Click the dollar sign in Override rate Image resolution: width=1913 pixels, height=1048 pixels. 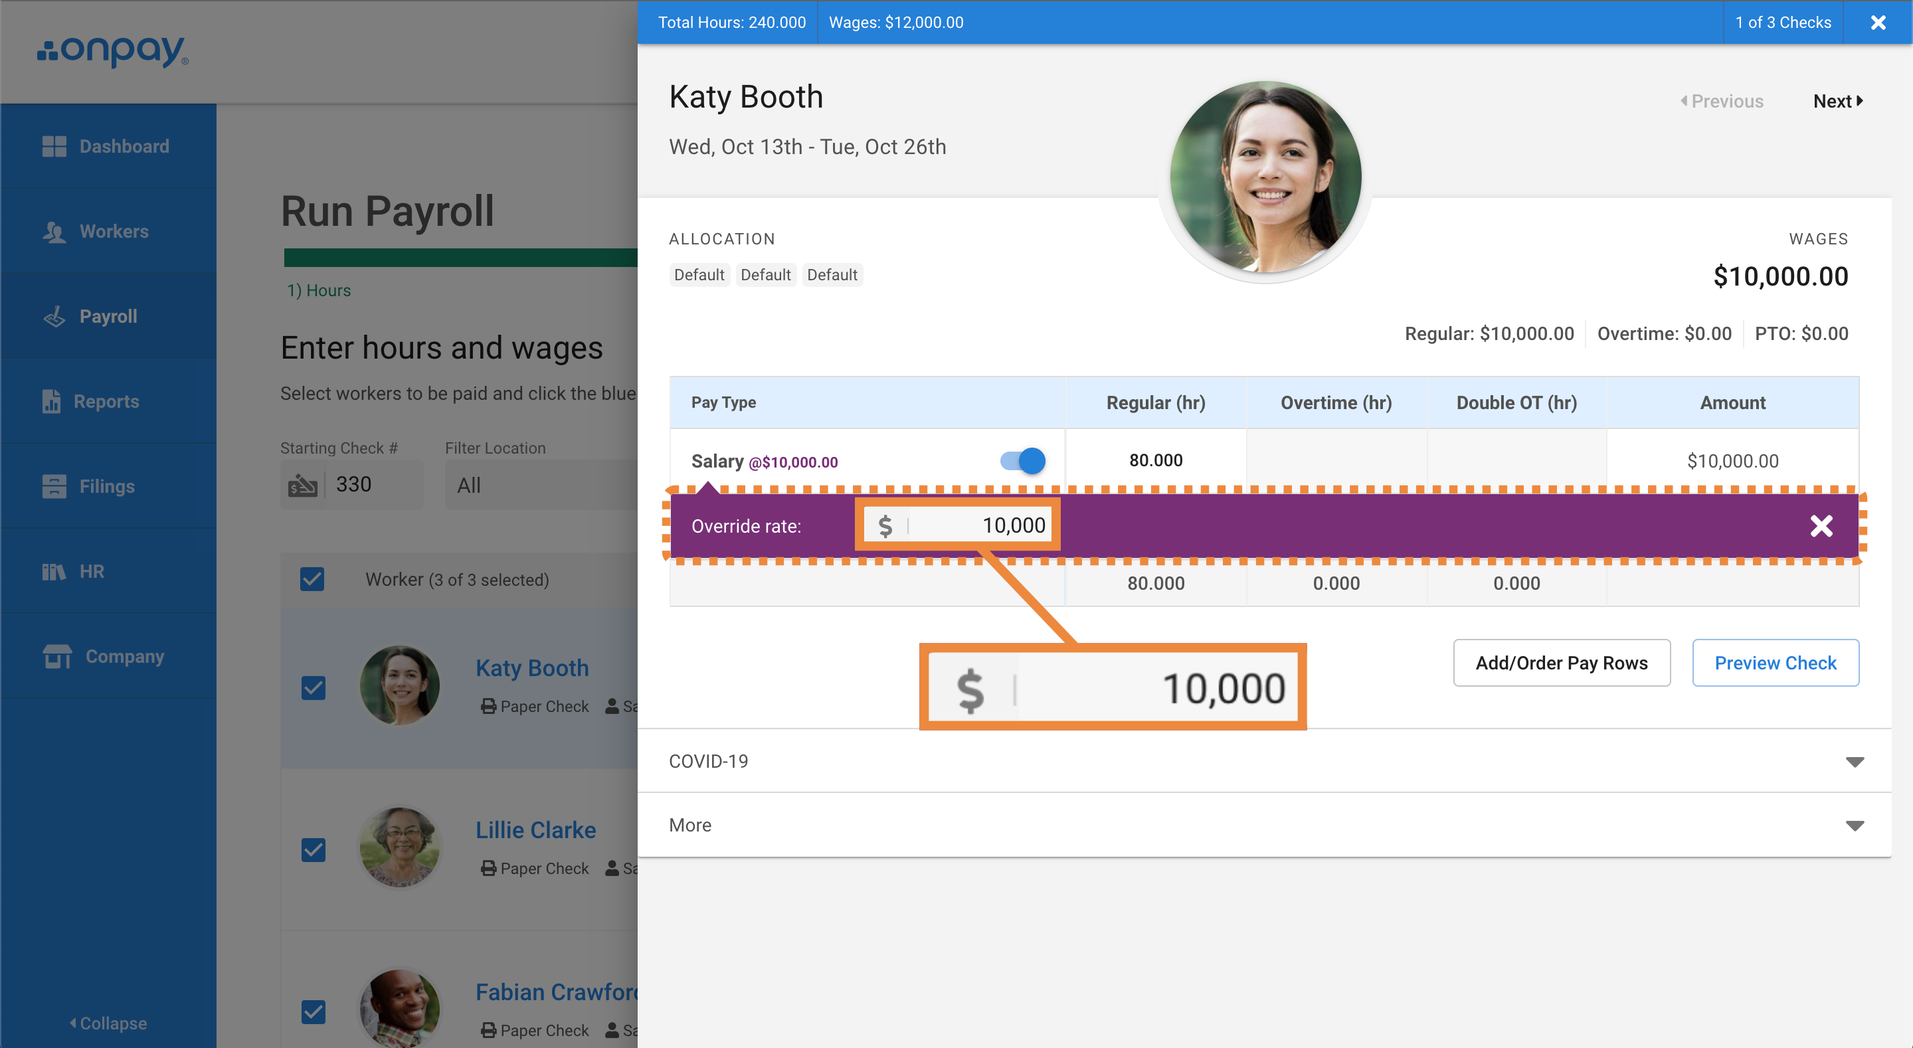(x=885, y=526)
